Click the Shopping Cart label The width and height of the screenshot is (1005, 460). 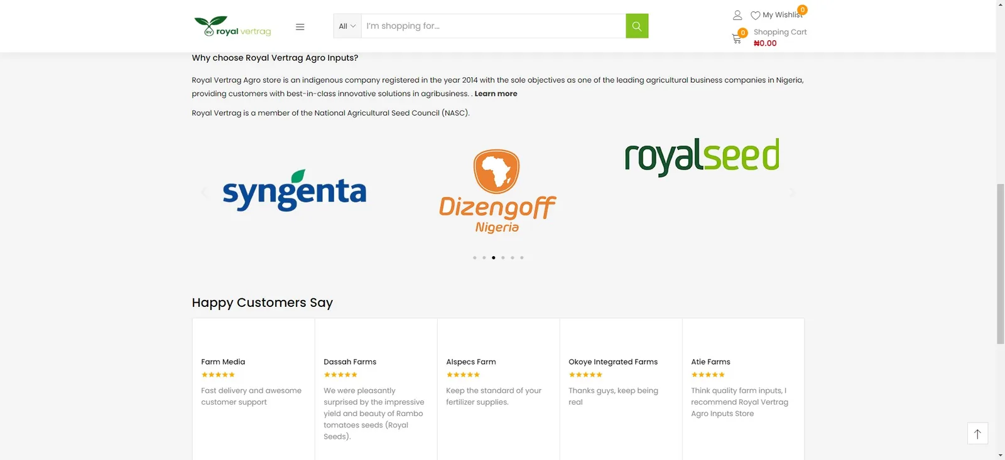coord(780,32)
